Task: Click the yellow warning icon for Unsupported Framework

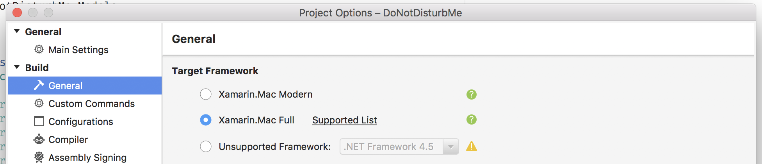Action: point(471,146)
